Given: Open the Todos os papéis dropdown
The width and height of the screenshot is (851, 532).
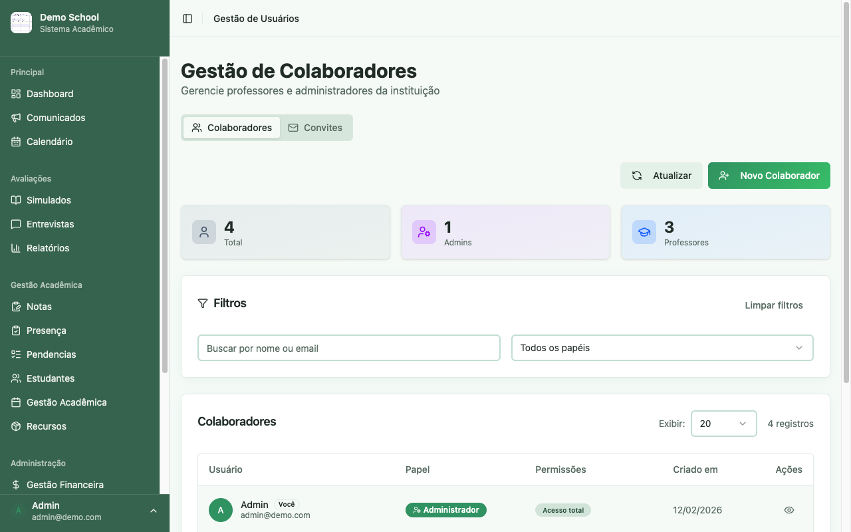Looking at the screenshot, I should [x=662, y=348].
